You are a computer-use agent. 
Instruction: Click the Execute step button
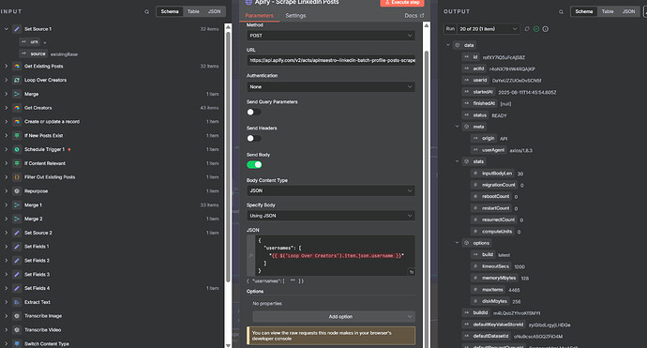[401, 3]
